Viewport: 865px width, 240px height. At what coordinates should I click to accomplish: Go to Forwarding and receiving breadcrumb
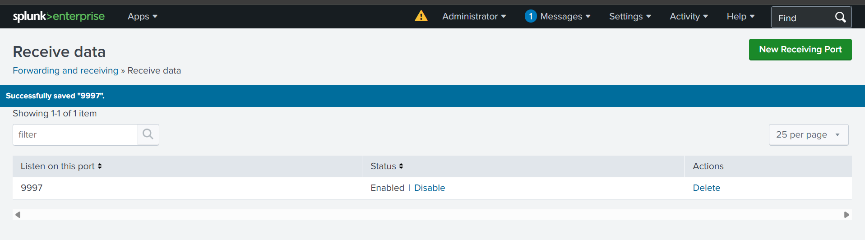click(65, 70)
